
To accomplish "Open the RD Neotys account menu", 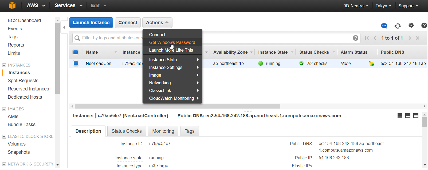I will 356,6.
